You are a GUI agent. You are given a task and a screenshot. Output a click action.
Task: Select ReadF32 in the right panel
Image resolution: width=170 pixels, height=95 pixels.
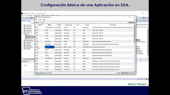(138, 49)
